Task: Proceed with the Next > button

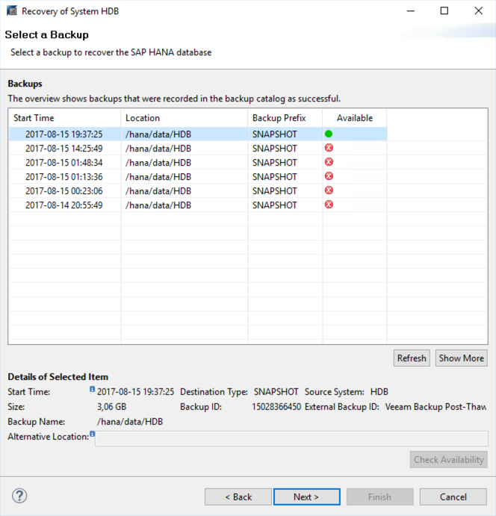Action: pyautogui.click(x=306, y=497)
